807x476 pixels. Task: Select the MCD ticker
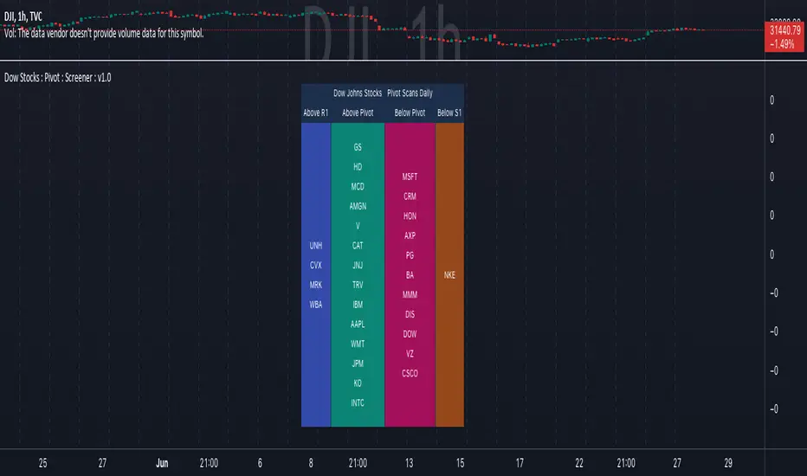[x=358, y=186]
